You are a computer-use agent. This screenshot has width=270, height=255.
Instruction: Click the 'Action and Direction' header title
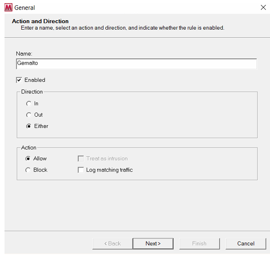[40, 21]
